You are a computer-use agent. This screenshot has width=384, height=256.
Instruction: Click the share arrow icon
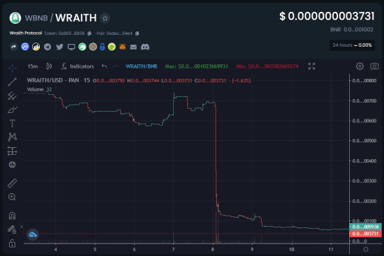click(14, 47)
